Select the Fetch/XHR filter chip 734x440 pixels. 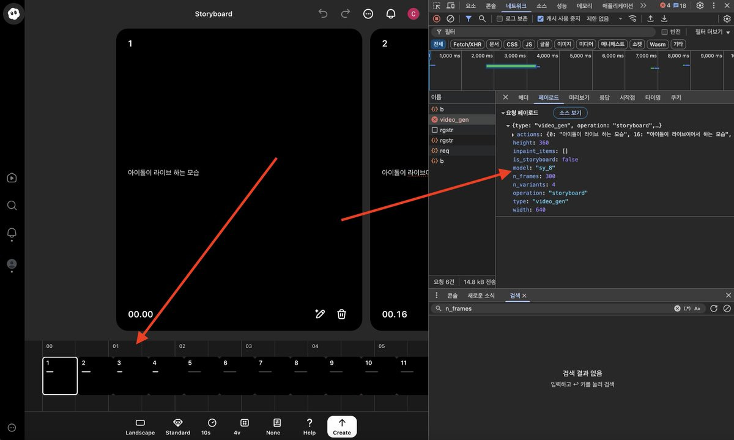click(x=467, y=45)
